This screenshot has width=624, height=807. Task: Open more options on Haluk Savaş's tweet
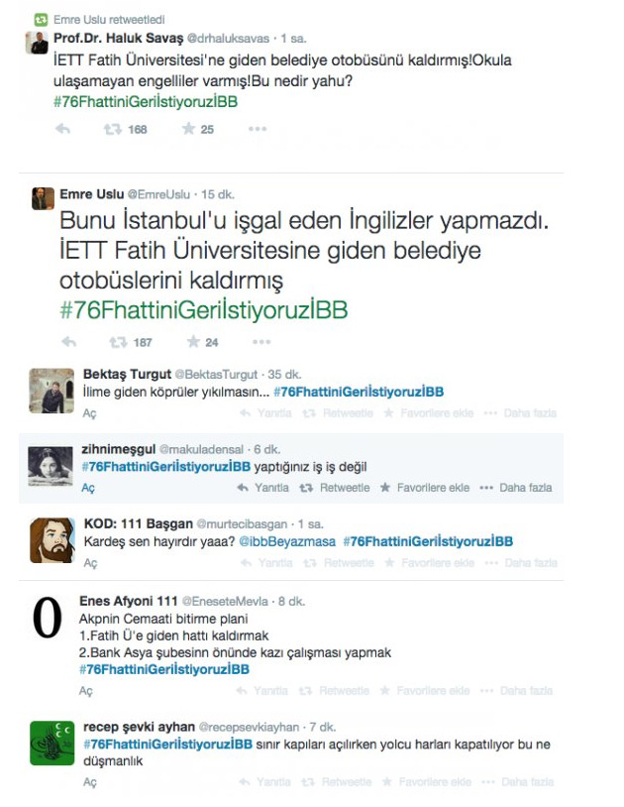[x=258, y=129]
